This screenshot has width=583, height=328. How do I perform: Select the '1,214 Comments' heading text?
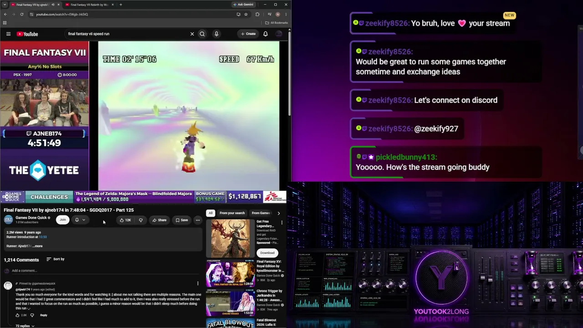click(21, 260)
